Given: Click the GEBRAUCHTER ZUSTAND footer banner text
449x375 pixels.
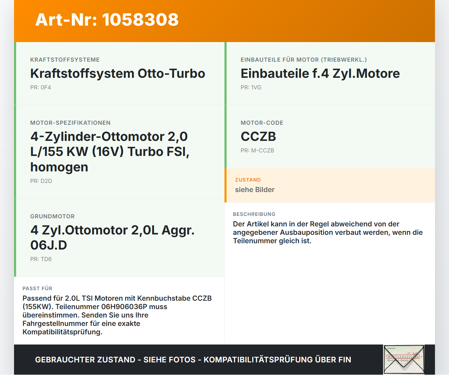Looking at the screenshot, I should [x=193, y=360].
